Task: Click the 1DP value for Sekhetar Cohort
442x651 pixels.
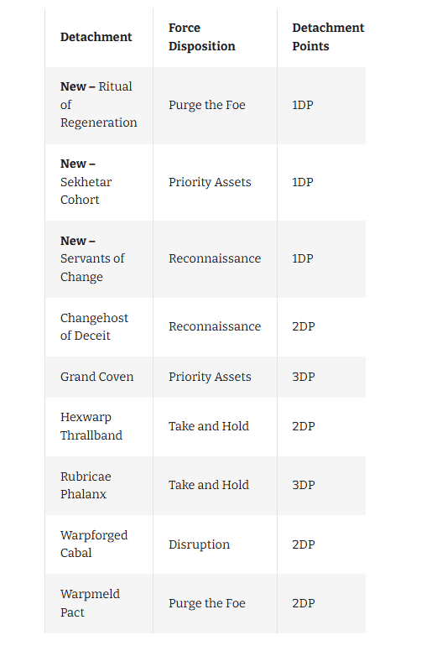Action: click(303, 182)
